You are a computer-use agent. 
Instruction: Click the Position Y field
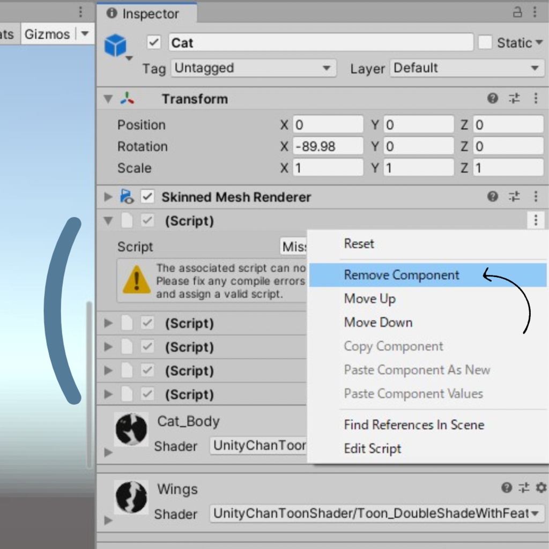point(419,124)
